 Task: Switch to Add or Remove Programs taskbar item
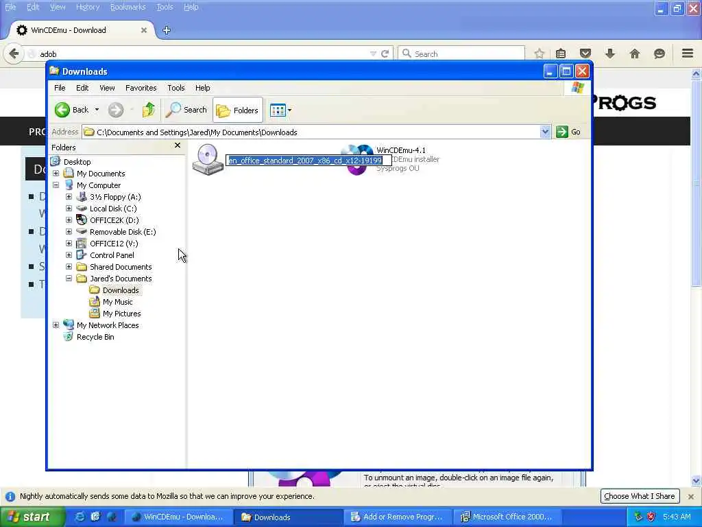(x=398, y=517)
